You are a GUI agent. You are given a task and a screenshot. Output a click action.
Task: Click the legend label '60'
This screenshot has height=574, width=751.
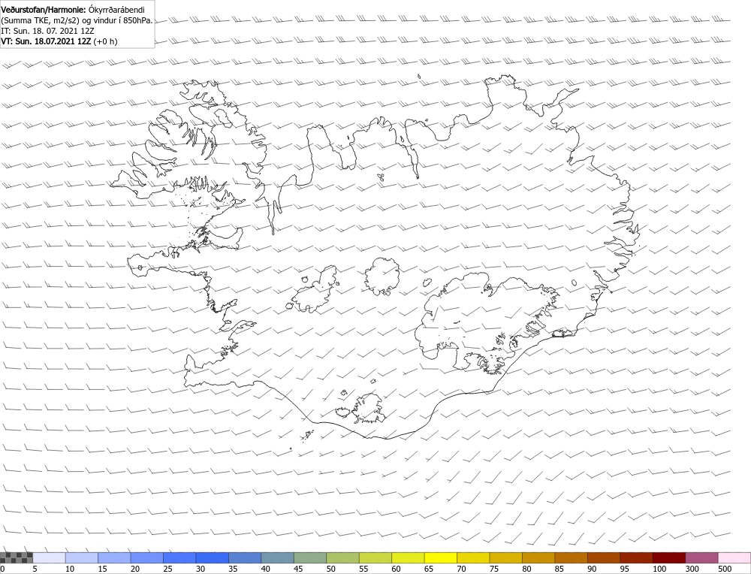point(396,569)
